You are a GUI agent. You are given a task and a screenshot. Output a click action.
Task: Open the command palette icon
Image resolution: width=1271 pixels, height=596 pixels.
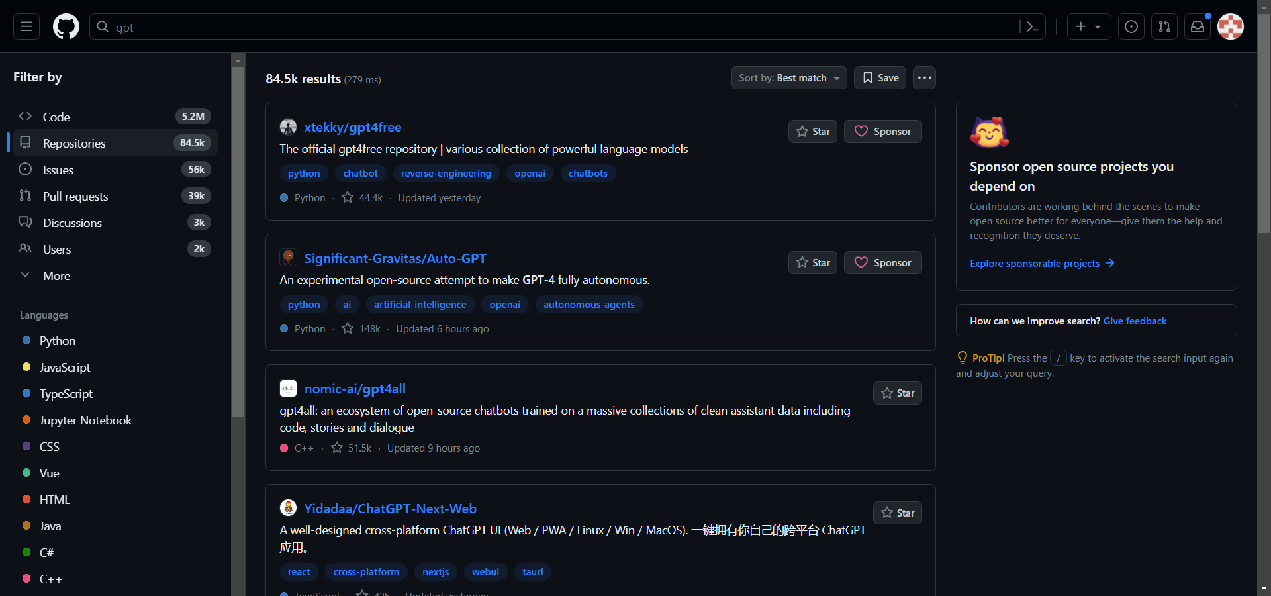pyautogui.click(x=1032, y=26)
